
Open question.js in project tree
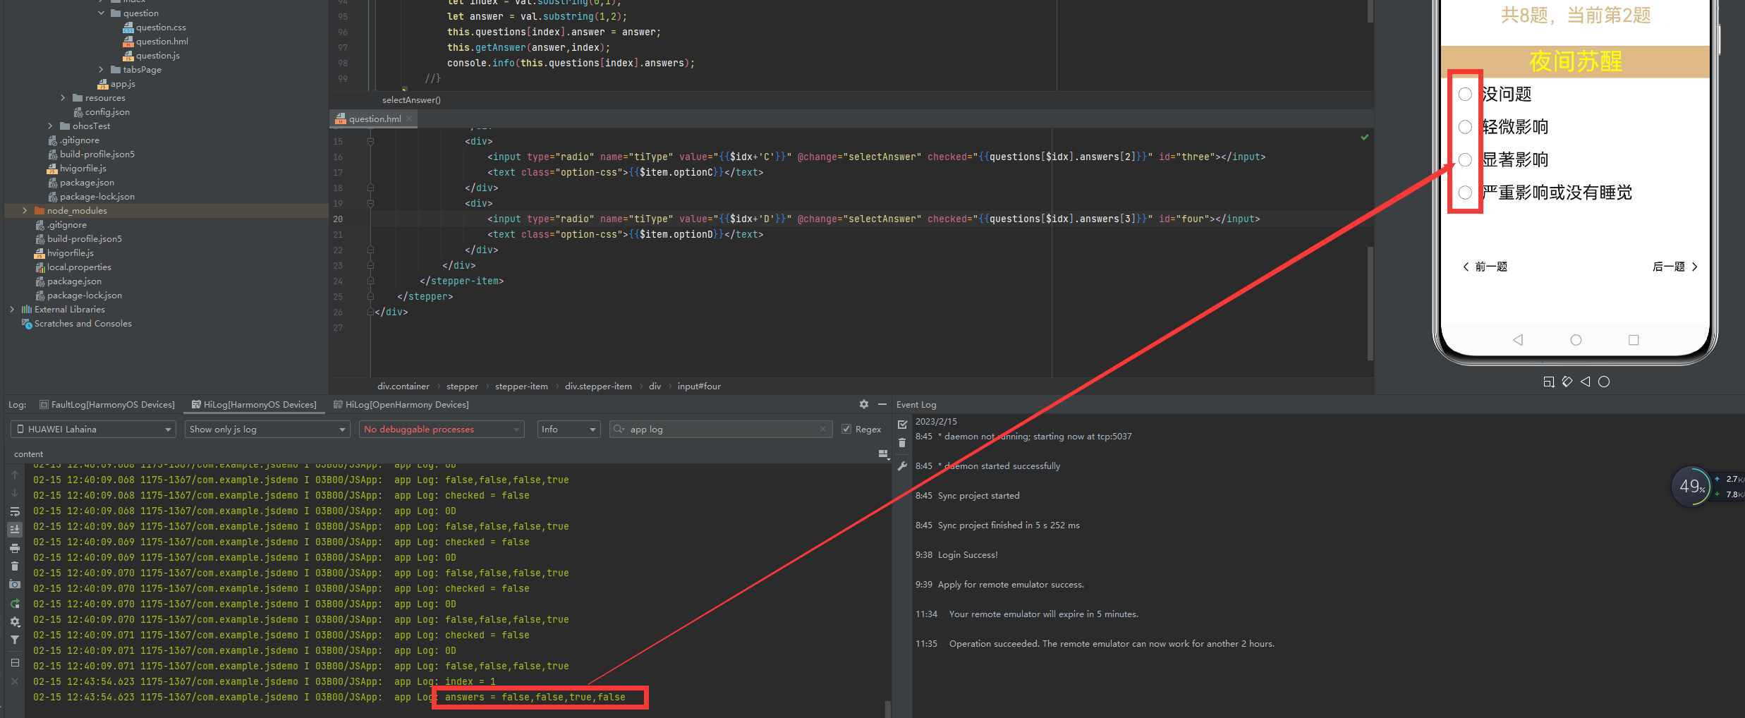coord(152,56)
